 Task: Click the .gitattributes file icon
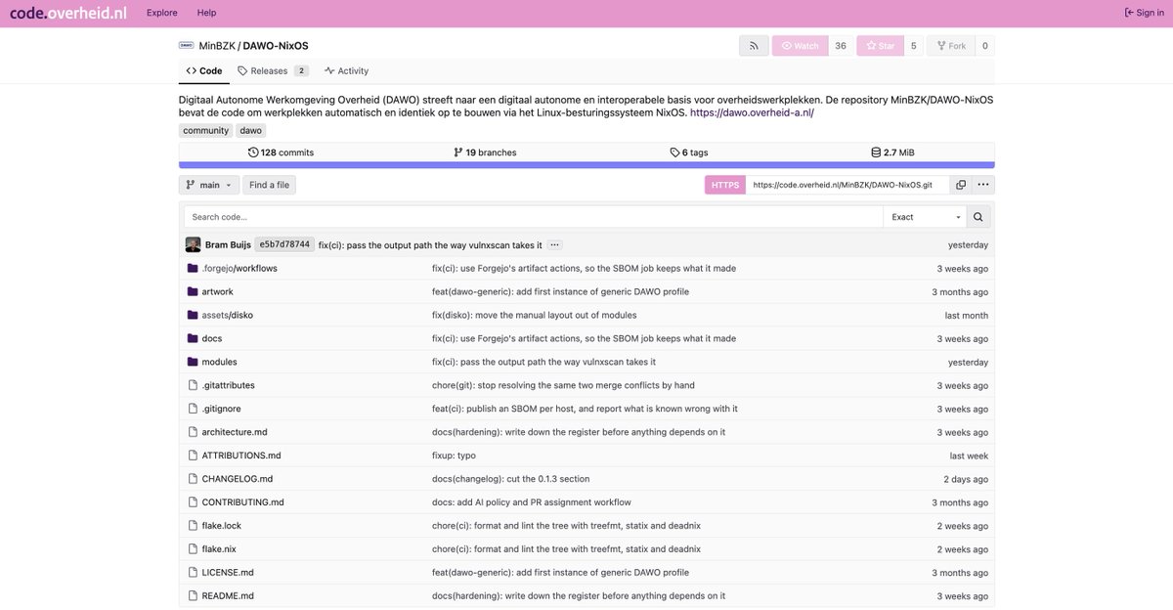coord(193,385)
